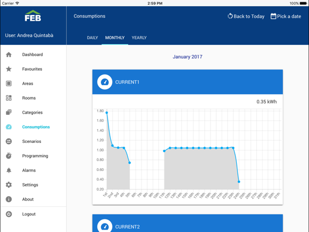Switch to the DAILY tab

tap(92, 38)
